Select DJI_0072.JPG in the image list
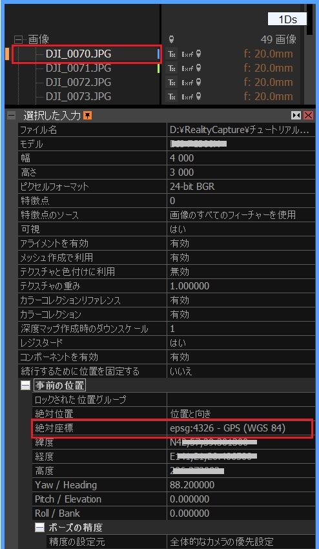 (x=78, y=82)
